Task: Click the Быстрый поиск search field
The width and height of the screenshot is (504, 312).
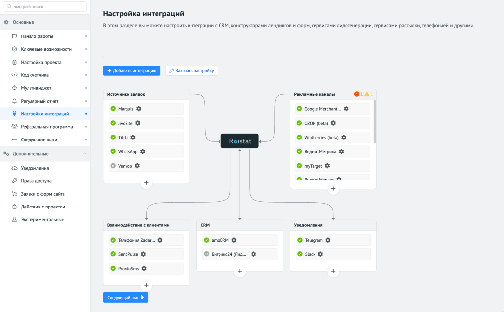Action: 45,7
